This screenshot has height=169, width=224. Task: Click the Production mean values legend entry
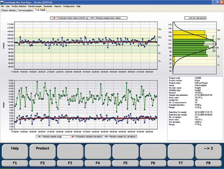(70, 18)
